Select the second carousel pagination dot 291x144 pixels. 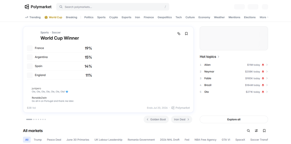(34, 119)
